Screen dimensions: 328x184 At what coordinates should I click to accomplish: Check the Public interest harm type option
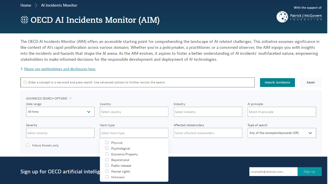107,166
